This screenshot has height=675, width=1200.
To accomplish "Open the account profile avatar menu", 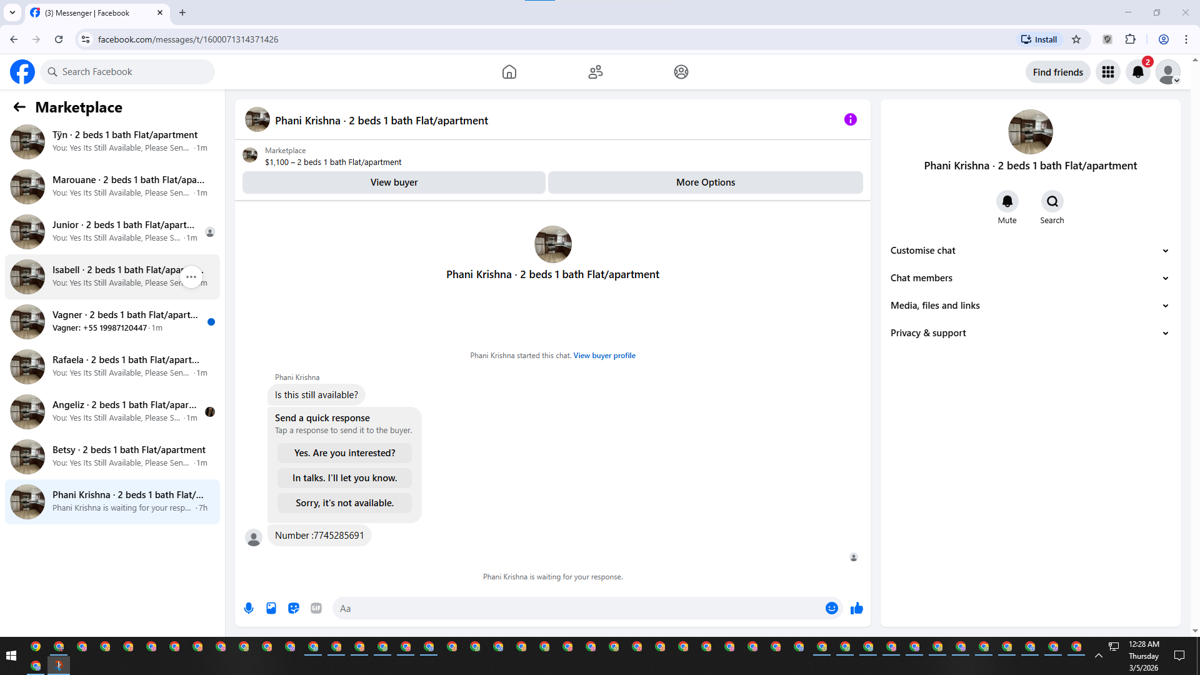I will coord(1168,72).
